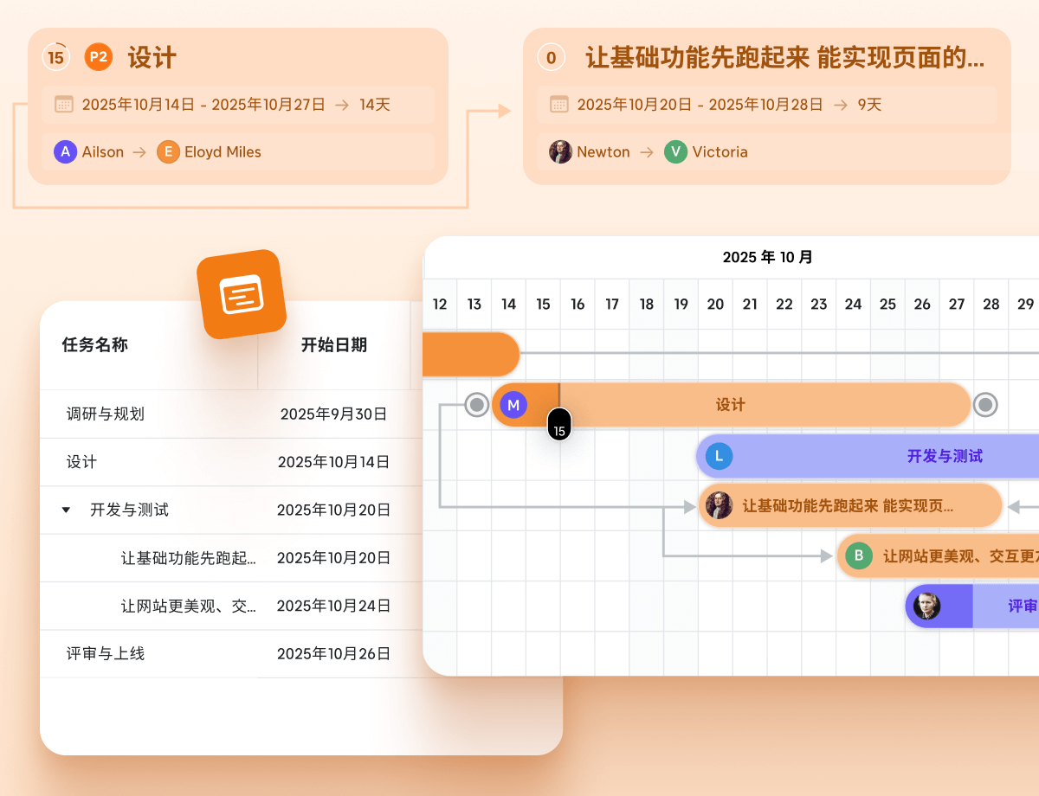Toggle the left dependency dot on the 设计 bar
Viewport: 1039px width, 796px height.
476,404
